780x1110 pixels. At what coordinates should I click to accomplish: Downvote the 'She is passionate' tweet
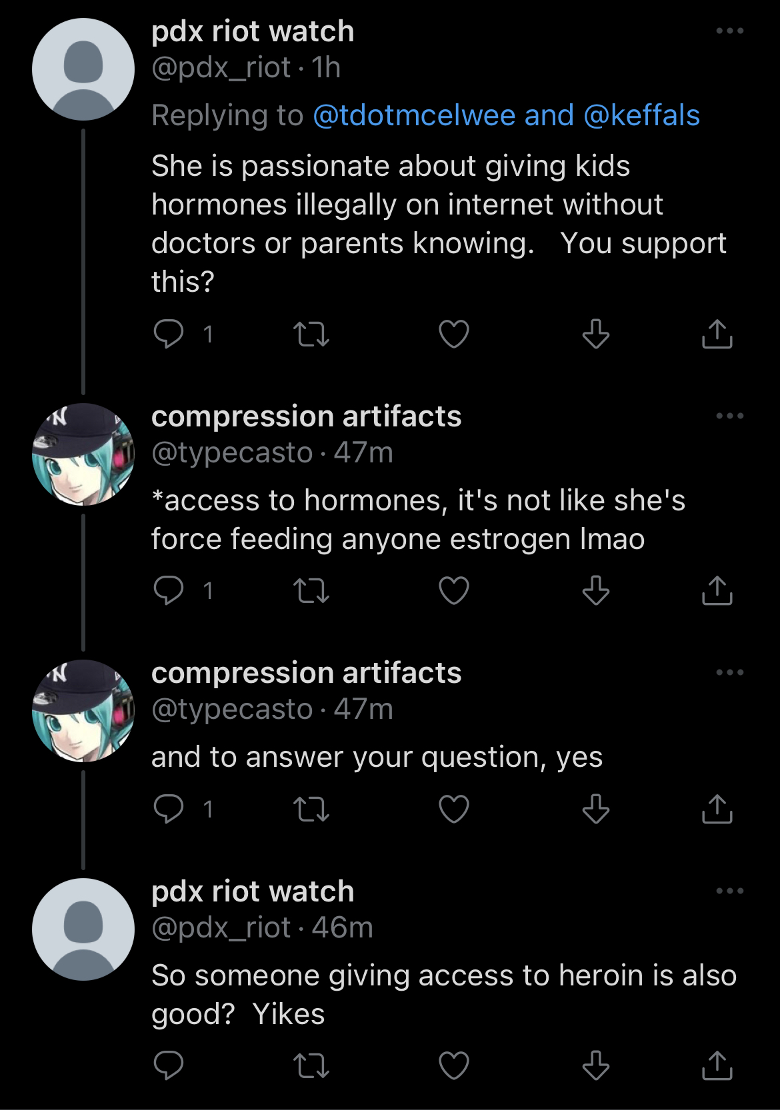coord(595,334)
